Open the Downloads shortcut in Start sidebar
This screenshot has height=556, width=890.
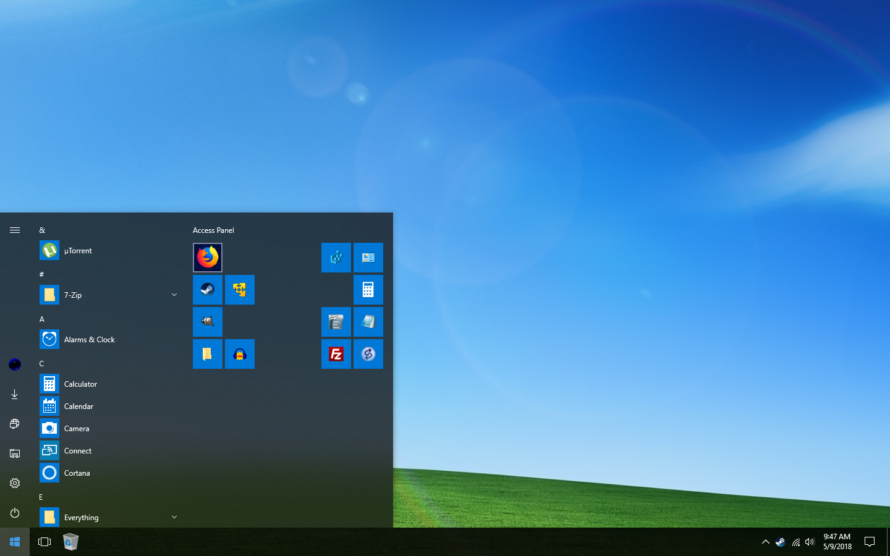[x=15, y=394]
